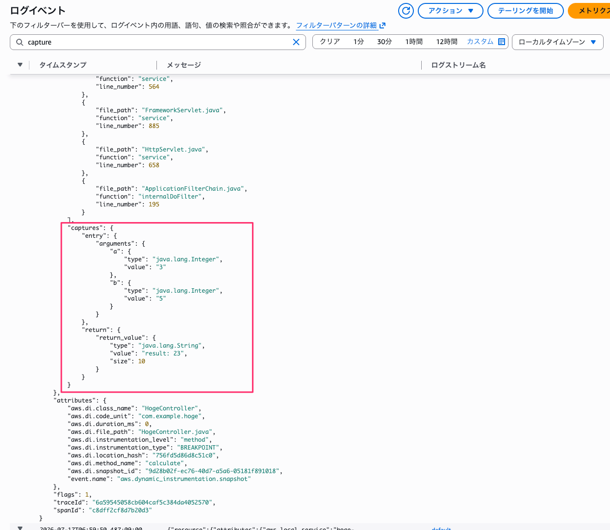Expand the ローカルタイムゾーン dropdown
Screen dimensions: 610x530
pos(558,42)
